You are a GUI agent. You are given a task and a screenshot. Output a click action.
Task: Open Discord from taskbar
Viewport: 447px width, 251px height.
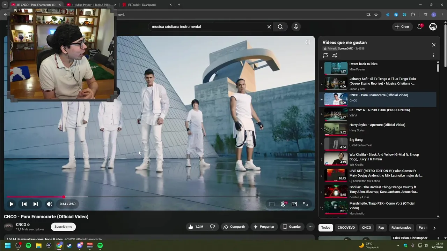(x=80, y=245)
